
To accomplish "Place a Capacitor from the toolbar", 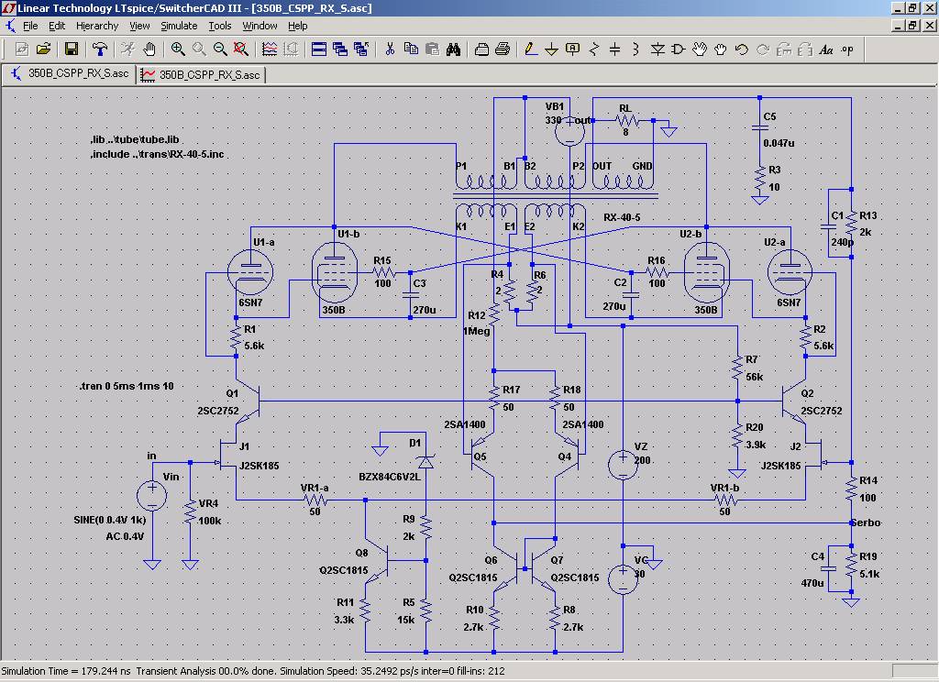I will (x=615, y=49).
